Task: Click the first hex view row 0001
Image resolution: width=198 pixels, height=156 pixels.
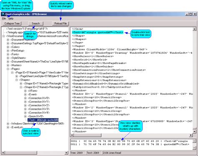Action: pyautogui.click(x=129, y=141)
